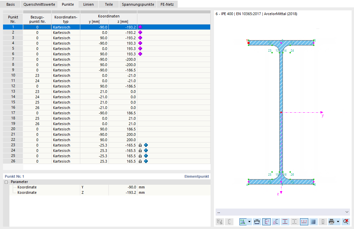Screen dimensions: 354x229
Task: Open dropdown arrow beside points display button
Action: [x=249, y=222]
